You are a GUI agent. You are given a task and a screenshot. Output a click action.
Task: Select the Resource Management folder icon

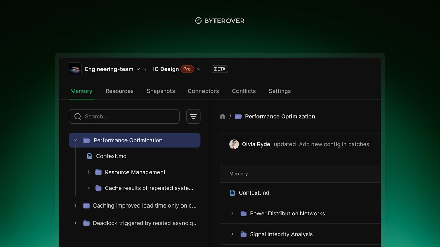click(98, 172)
